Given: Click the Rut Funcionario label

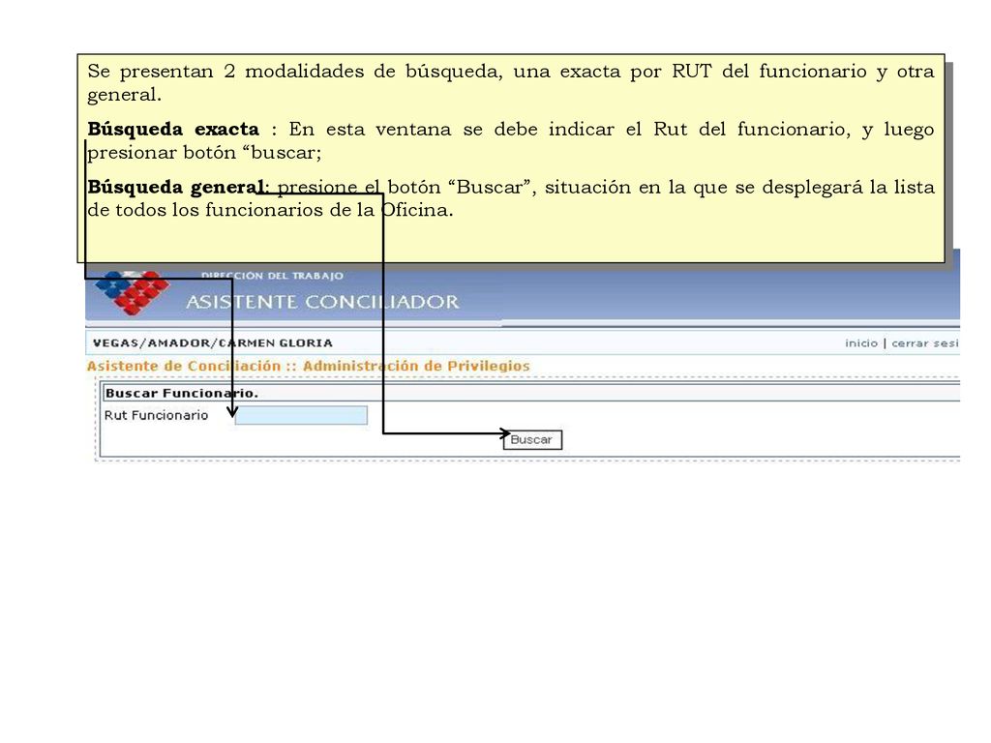Looking at the screenshot, I should click(156, 415).
